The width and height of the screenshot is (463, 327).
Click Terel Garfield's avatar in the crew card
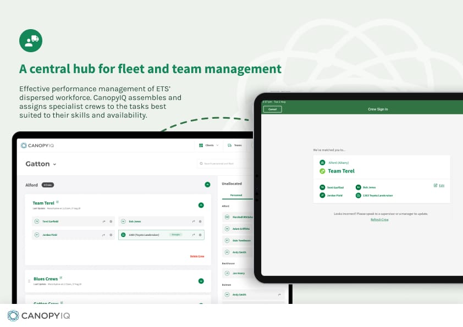37,221
